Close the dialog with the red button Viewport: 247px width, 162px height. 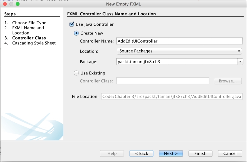point(5,4)
